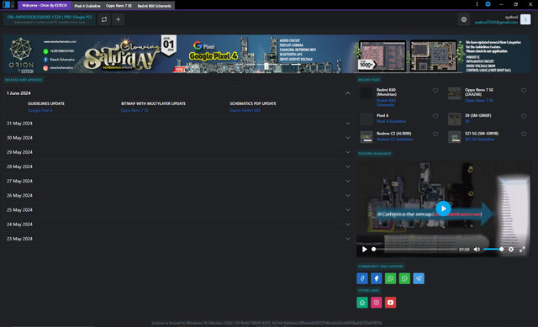Favorite the S9 (SM-G960F) recent file
538x327 pixels.
click(x=524, y=116)
